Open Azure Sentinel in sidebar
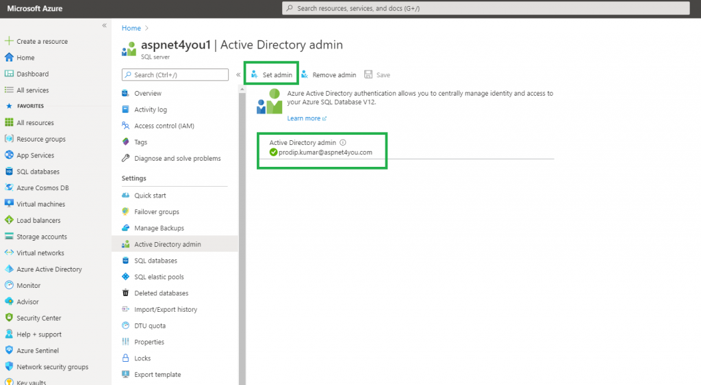Viewport: 701px width, 385px height. pyautogui.click(x=38, y=351)
